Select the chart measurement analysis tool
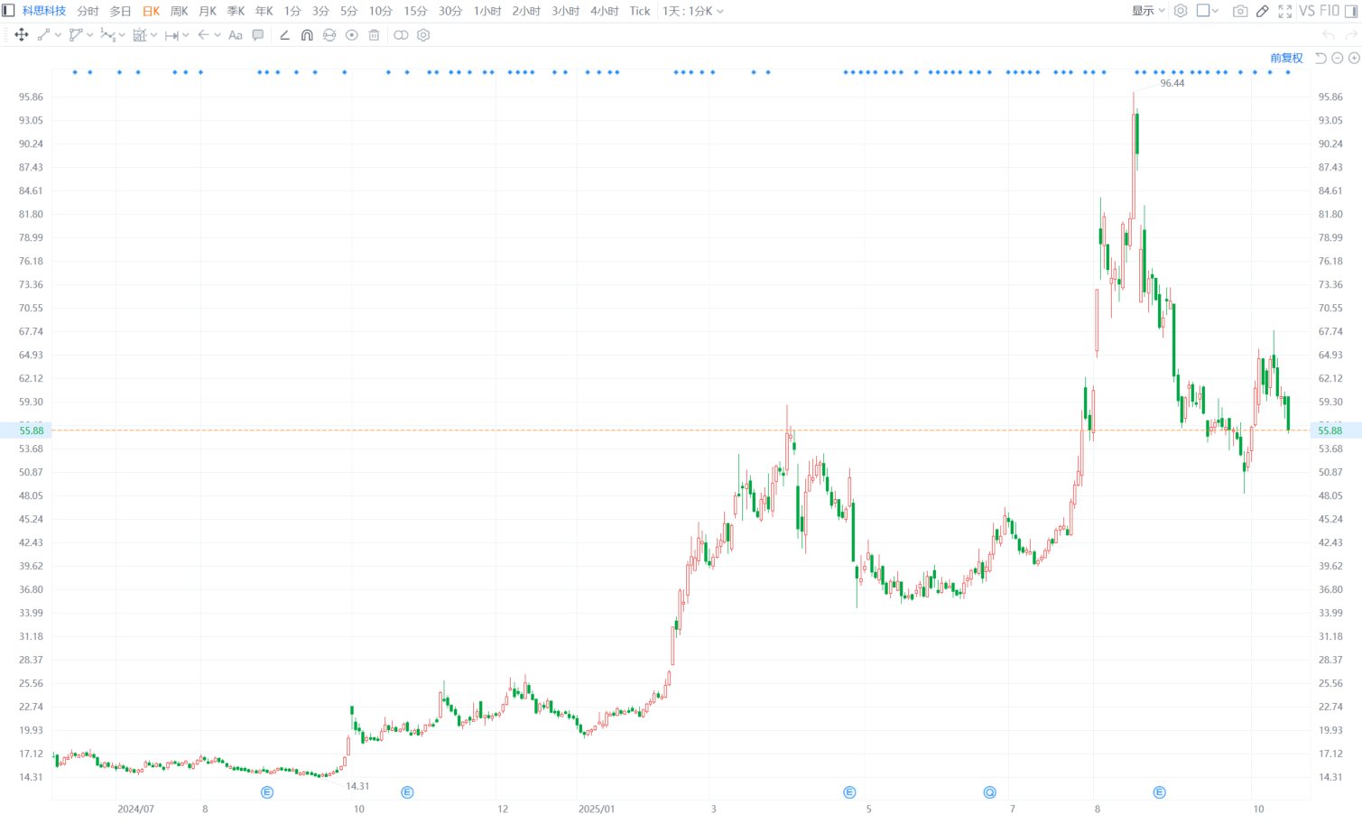Screen dimensions: 1362x823 pos(140,35)
